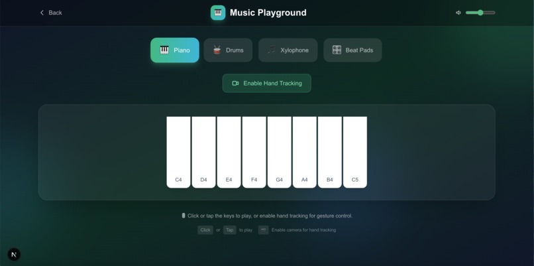The width and height of the screenshot is (534, 266).
Task: Play the B4 piano key
Action: [330, 152]
